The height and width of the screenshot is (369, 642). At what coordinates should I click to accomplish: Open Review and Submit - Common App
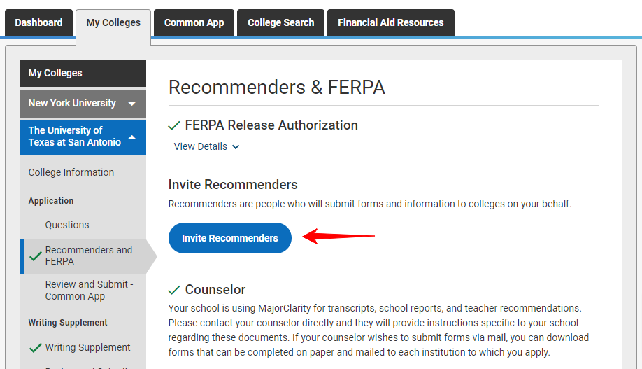point(89,291)
